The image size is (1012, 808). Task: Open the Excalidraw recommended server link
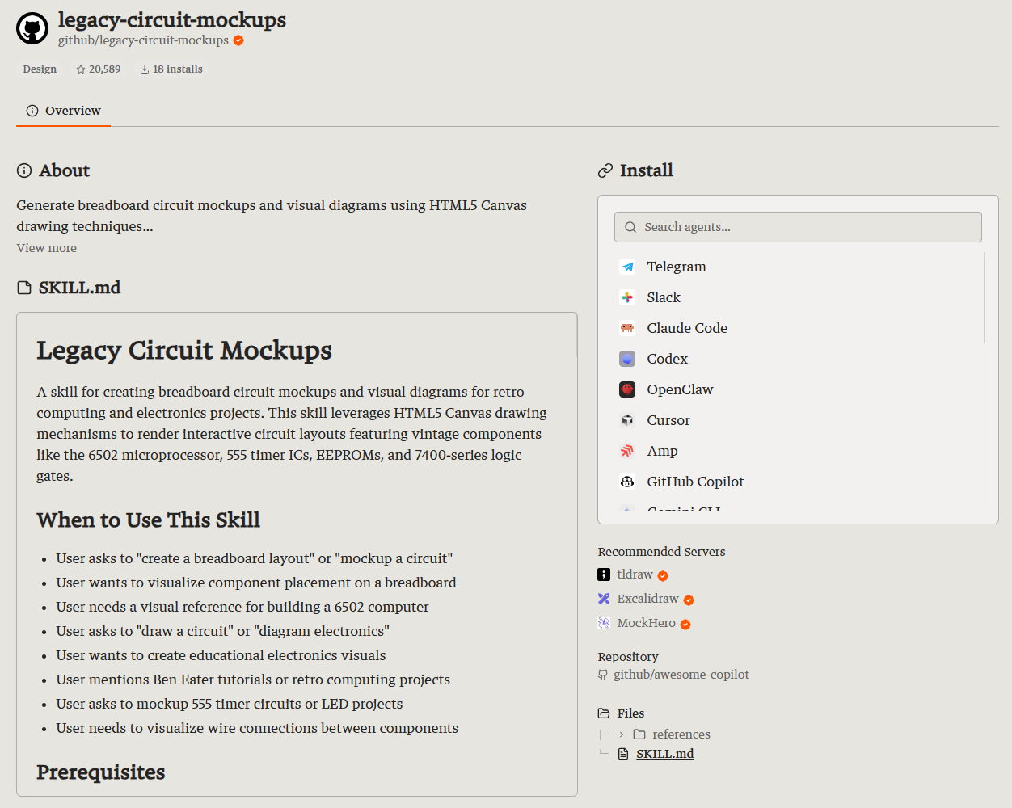(x=647, y=599)
